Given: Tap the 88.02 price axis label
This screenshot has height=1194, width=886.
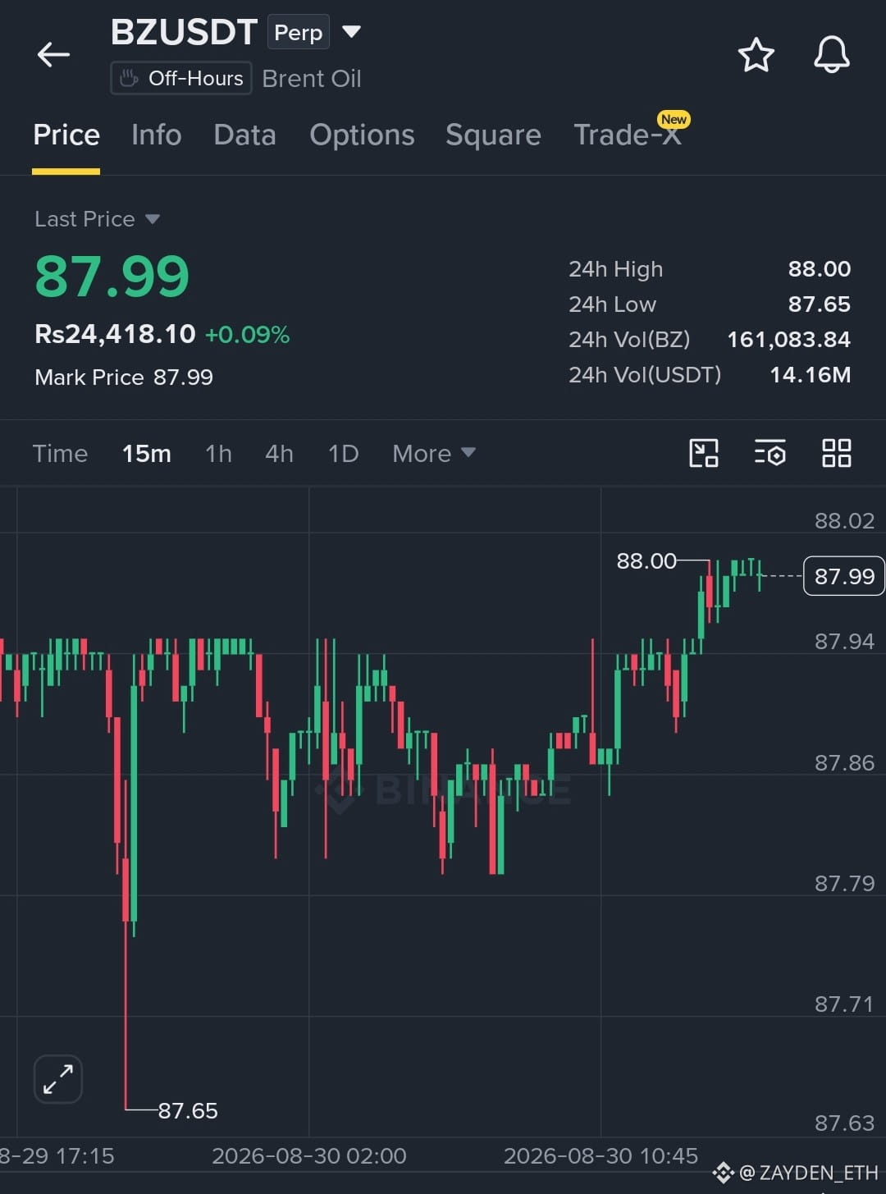Looking at the screenshot, I should (844, 521).
